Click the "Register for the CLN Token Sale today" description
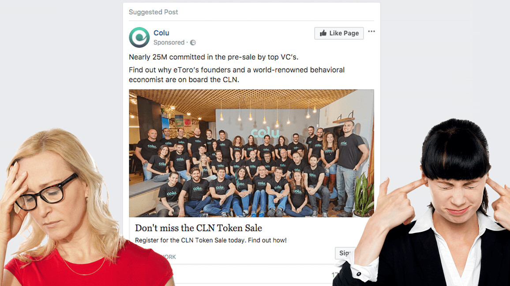 tap(211, 240)
